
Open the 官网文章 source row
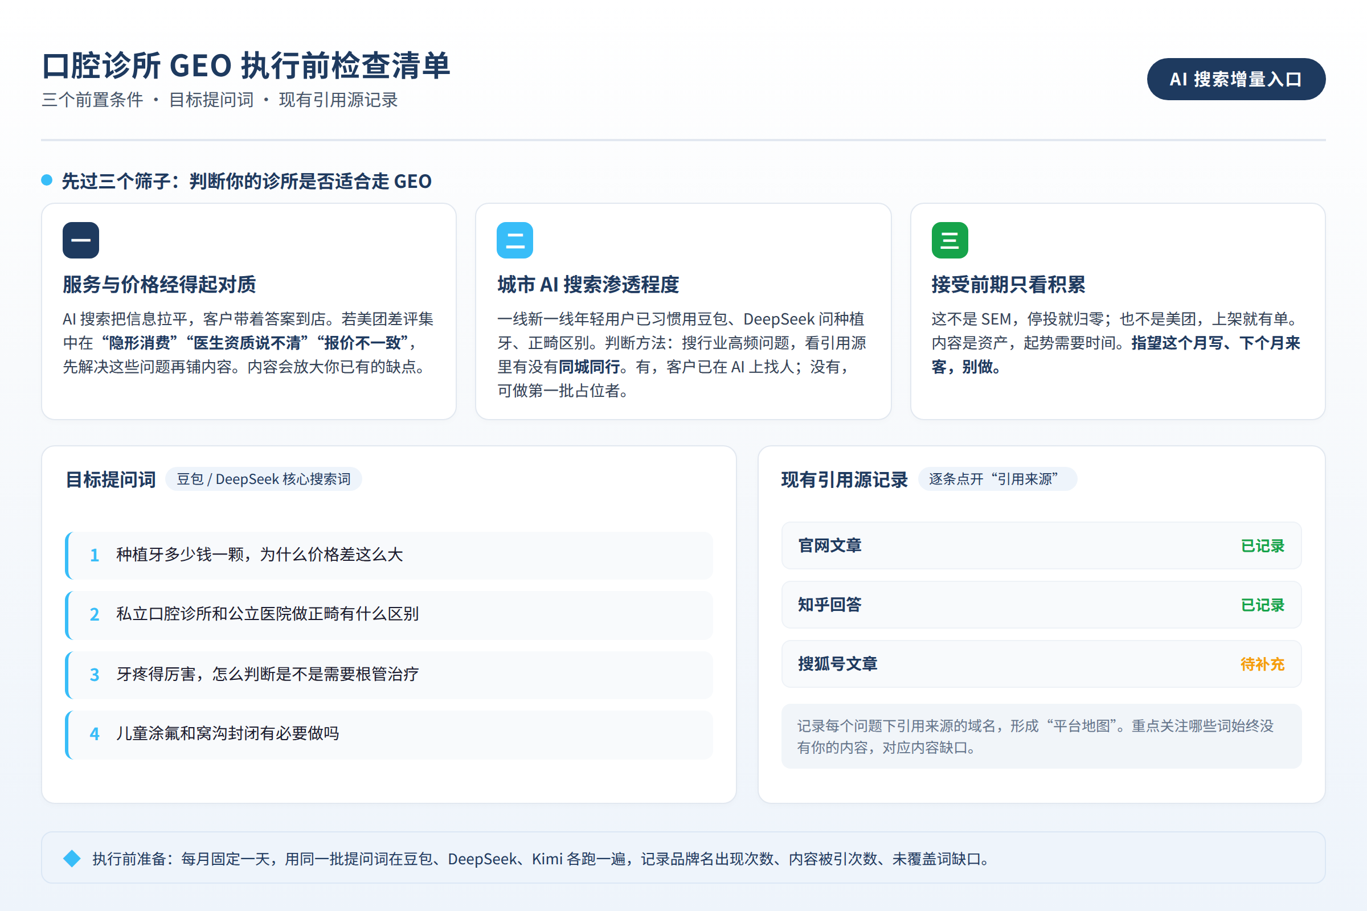(x=1041, y=545)
